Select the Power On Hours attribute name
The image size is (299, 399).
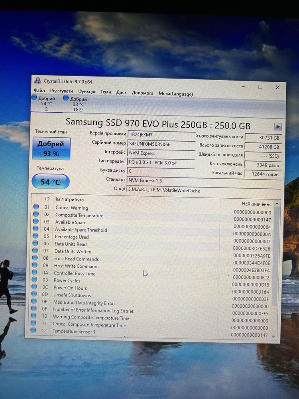coord(70,288)
